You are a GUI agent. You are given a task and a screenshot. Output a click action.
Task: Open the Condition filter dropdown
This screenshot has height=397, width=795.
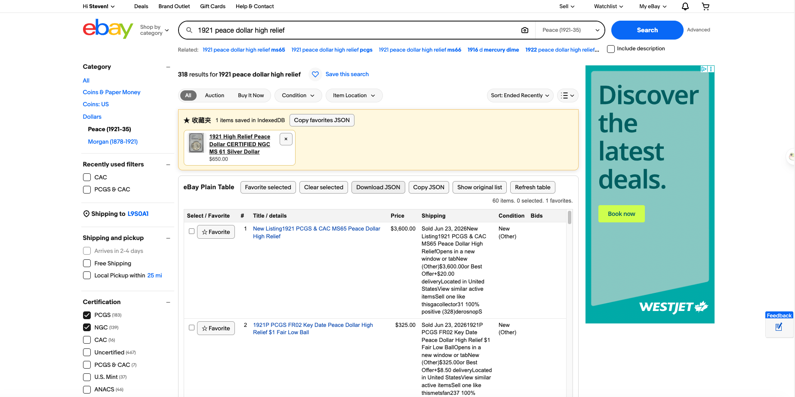click(298, 95)
